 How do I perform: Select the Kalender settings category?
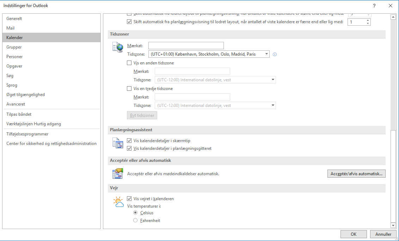[51, 38]
